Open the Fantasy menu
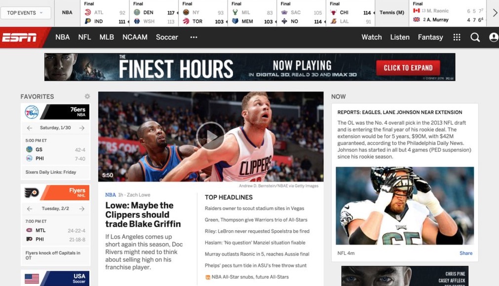Screen dimensions: 499x286 tap(430, 37)
